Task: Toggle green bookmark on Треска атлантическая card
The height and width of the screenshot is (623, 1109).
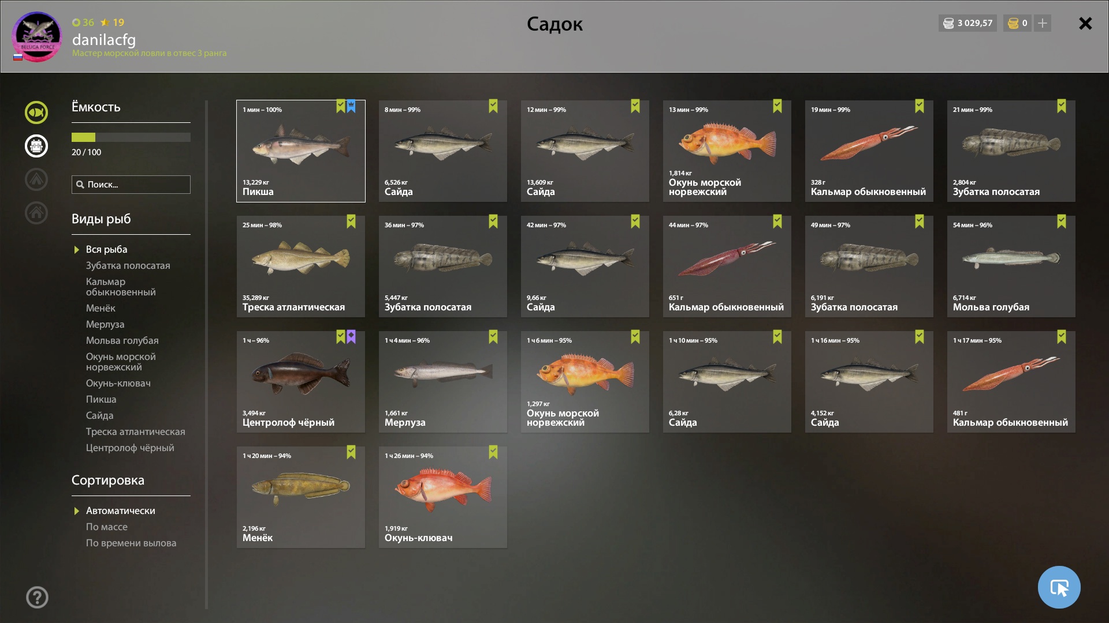Action: pos(351,222)
